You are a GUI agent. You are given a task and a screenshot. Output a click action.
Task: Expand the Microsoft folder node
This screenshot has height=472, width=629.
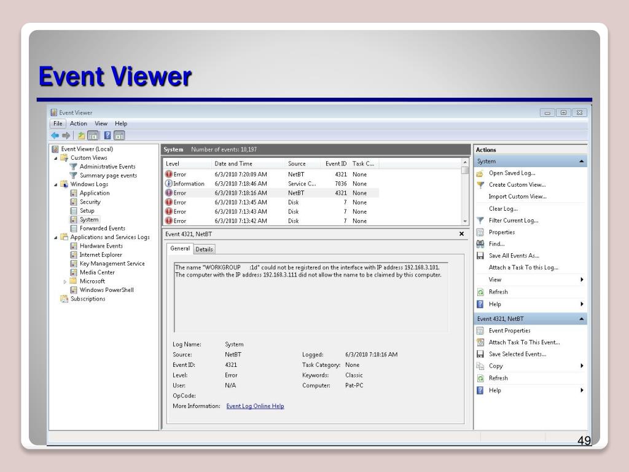click(x=65, y=281)
